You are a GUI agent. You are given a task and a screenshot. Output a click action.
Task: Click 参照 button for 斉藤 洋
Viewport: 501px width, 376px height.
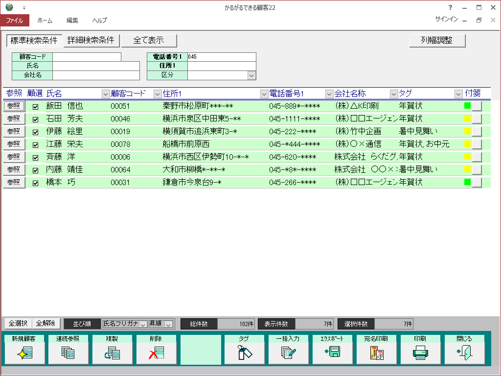pyautogui.click(x=14, y=157)
